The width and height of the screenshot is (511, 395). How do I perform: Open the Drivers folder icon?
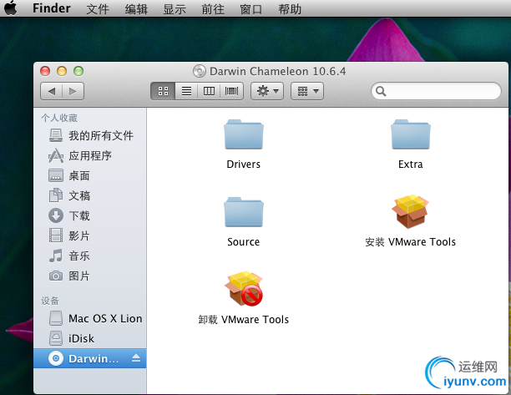(x=244, y=134)
